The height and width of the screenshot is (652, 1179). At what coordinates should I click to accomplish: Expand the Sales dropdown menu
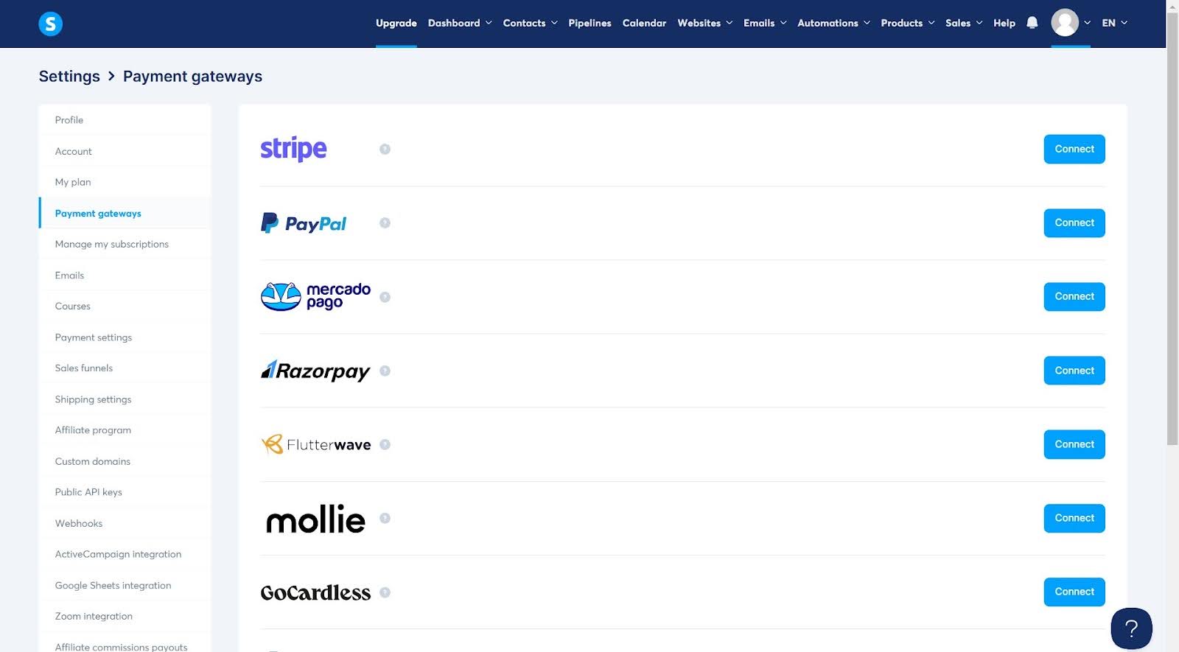coord(964,23)
